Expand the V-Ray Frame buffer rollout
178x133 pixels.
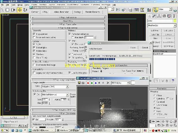(68, 24)
